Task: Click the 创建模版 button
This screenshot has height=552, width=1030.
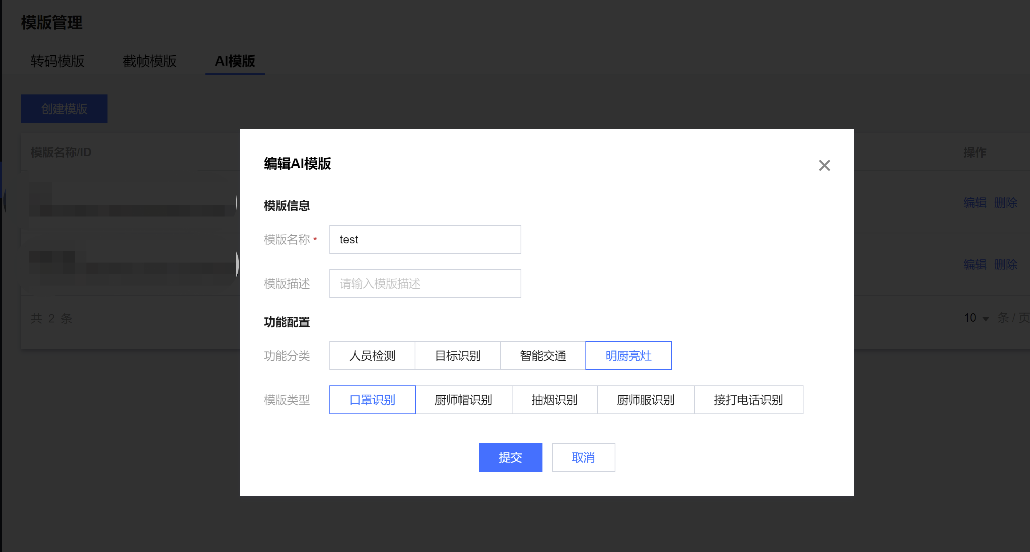Action: point(64,109)
